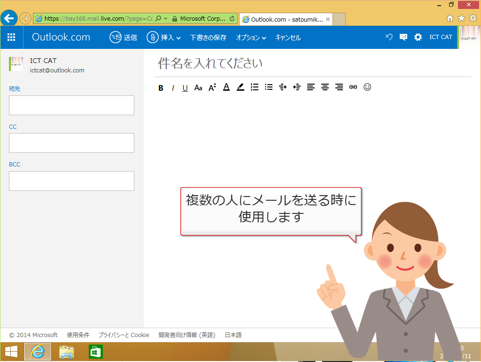
Task: Open the オプション dropdown
Action: pos(251,37)
